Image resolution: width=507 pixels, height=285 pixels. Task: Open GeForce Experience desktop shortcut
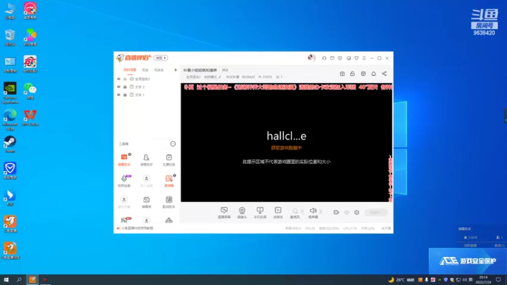coord(10,93)
